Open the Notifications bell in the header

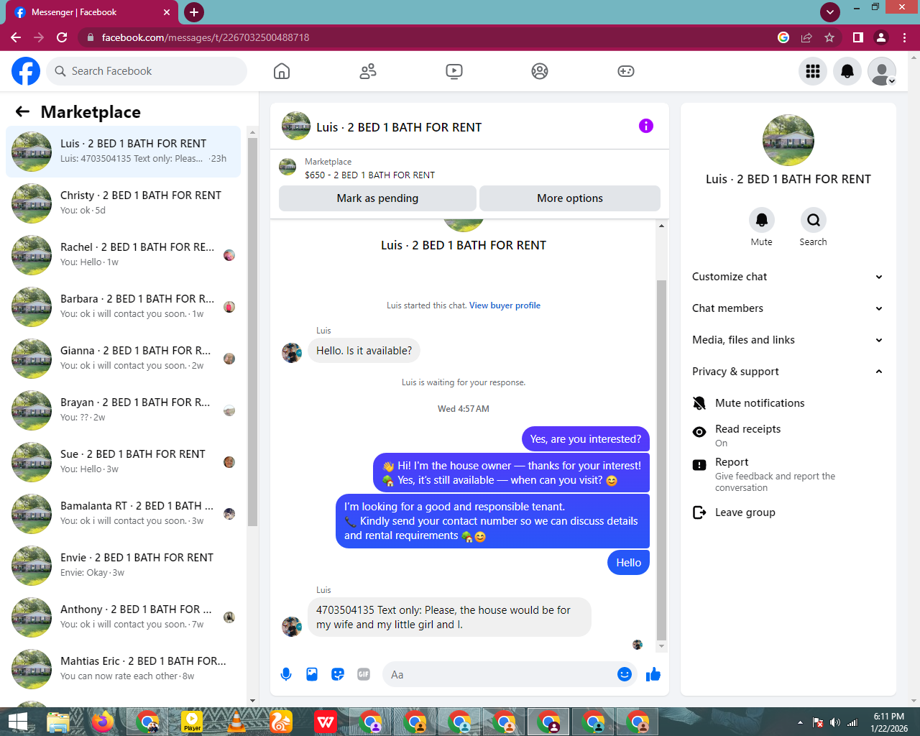coord(847,71)
